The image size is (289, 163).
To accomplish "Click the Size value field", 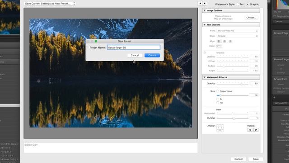I will pos(254,95).
